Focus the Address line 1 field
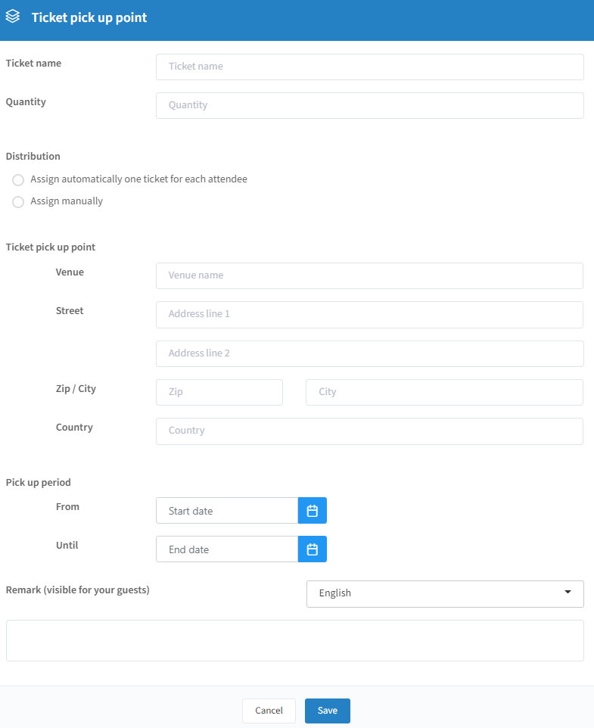Screen dimensions: 594x728 (x=369, y=314)
